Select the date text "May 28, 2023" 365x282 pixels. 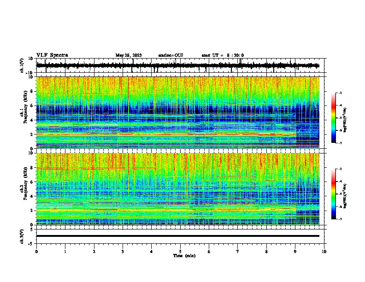click(129, 55)
